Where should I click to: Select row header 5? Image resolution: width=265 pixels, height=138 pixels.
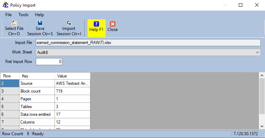[x=10, y=107]
